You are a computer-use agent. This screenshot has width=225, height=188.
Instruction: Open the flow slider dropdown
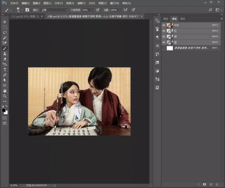(120, 10)
